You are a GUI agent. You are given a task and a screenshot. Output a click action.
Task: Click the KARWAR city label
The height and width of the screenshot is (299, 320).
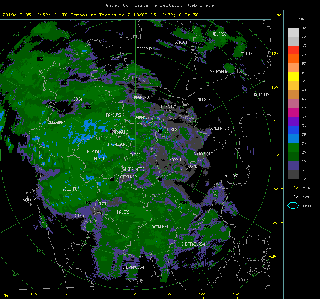point(29,200)
